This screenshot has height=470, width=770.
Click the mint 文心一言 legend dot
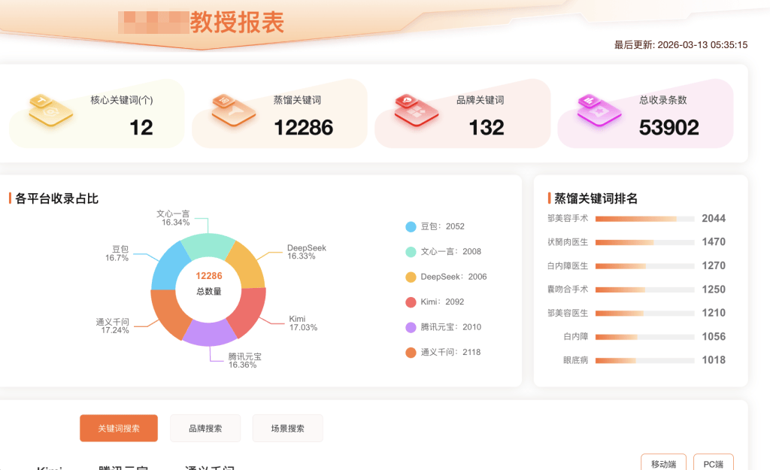[x=411, y=252]
